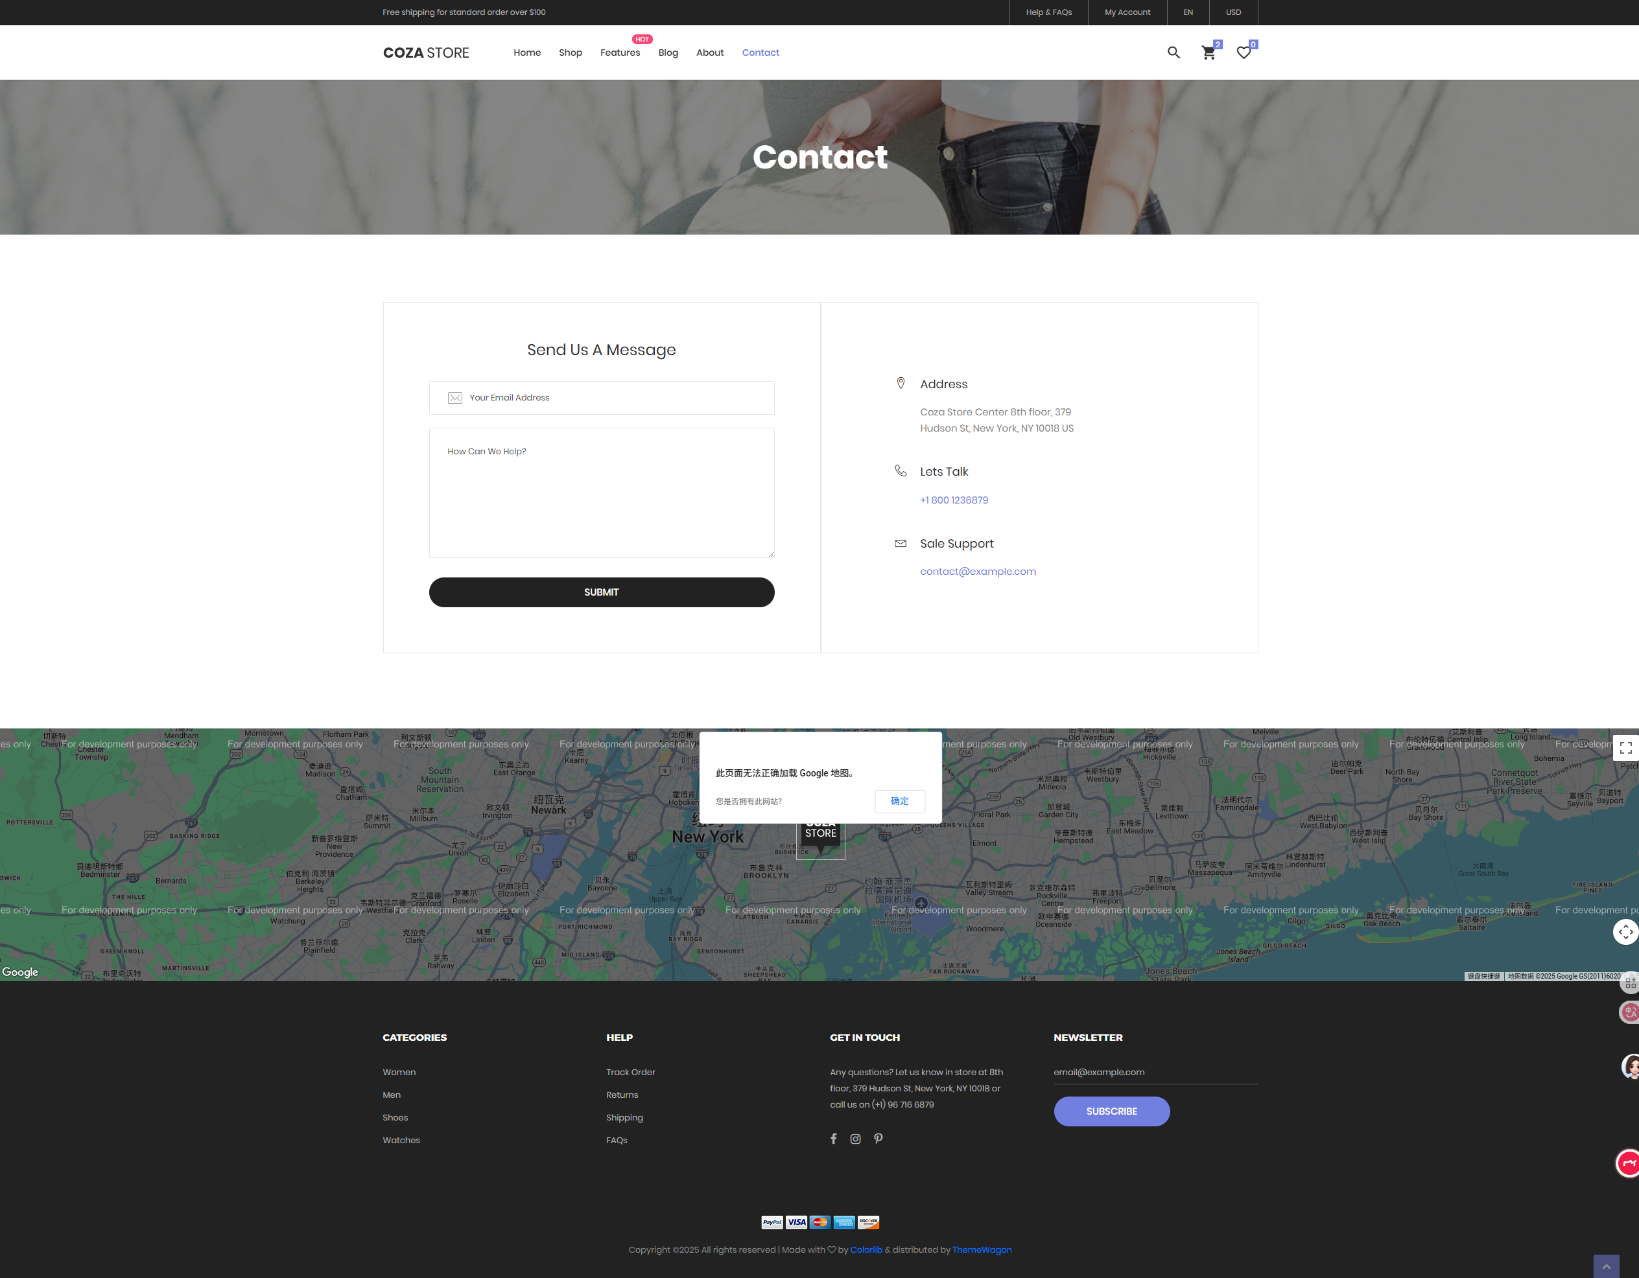Visit the Pinterest icon in footer
Viewport: 1639px width, 1278px height.
[x=878, y=1139]
